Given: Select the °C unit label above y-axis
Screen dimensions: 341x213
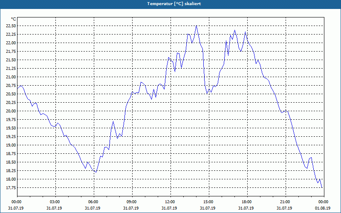Looking at the screenshot, I should pos(14,19).
